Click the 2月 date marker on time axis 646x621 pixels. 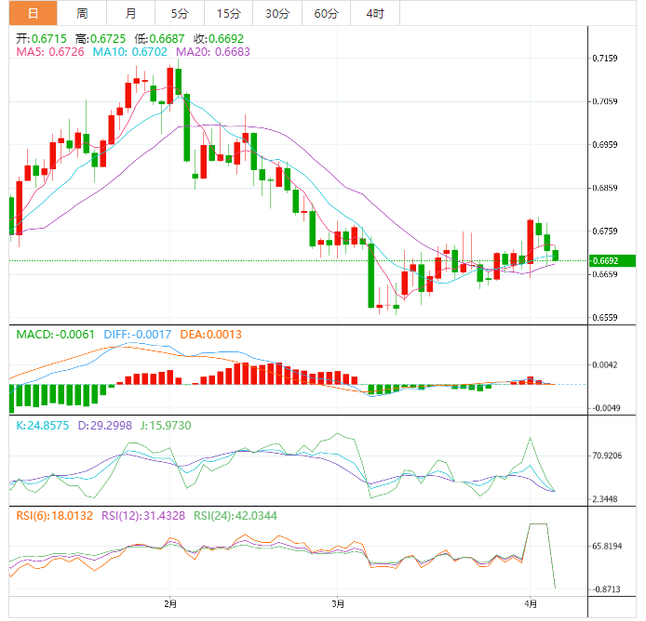(x=169, y=604)
